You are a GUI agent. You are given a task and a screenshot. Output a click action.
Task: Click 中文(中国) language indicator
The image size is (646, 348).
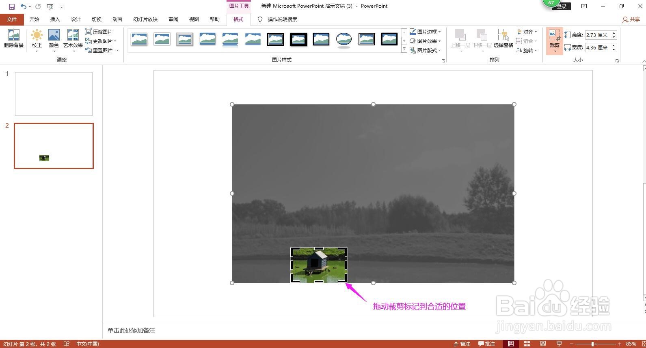pyautogui.click(x=88, y=344)
